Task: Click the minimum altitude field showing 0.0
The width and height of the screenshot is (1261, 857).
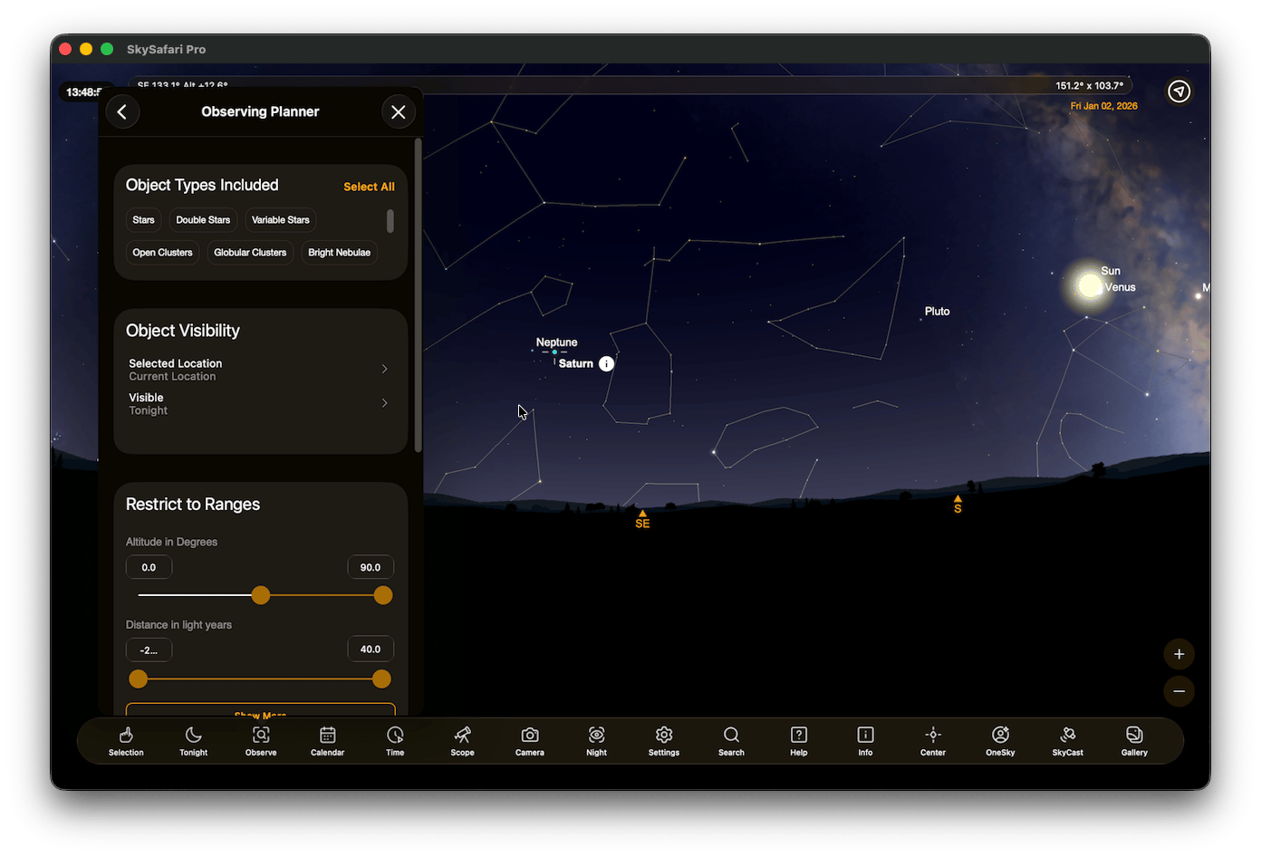Action: click(x=149, y=567)
